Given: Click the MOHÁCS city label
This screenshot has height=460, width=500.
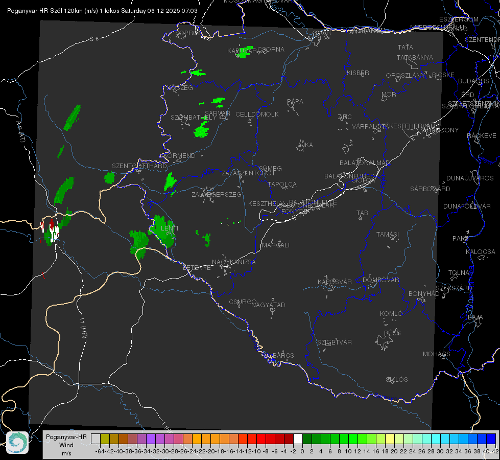Looking at the screenshot, I should point(436,354).
